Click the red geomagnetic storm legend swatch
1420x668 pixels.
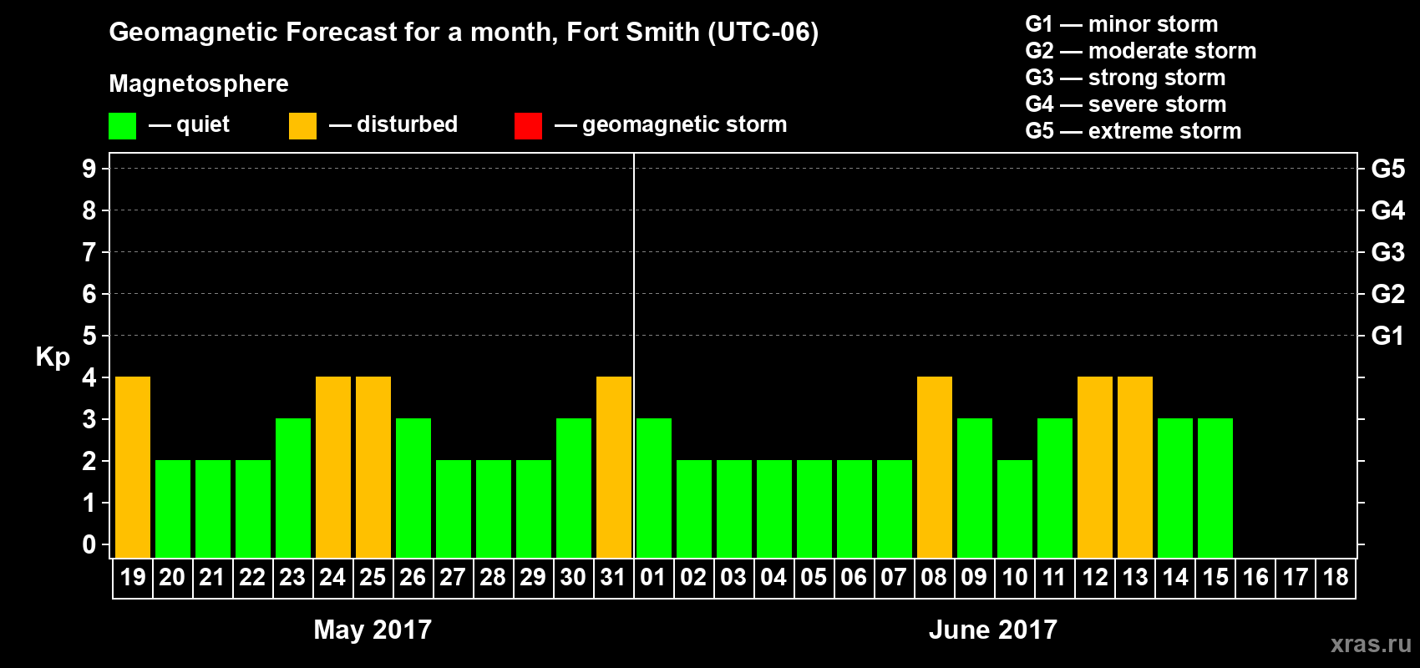coord(528,126)
